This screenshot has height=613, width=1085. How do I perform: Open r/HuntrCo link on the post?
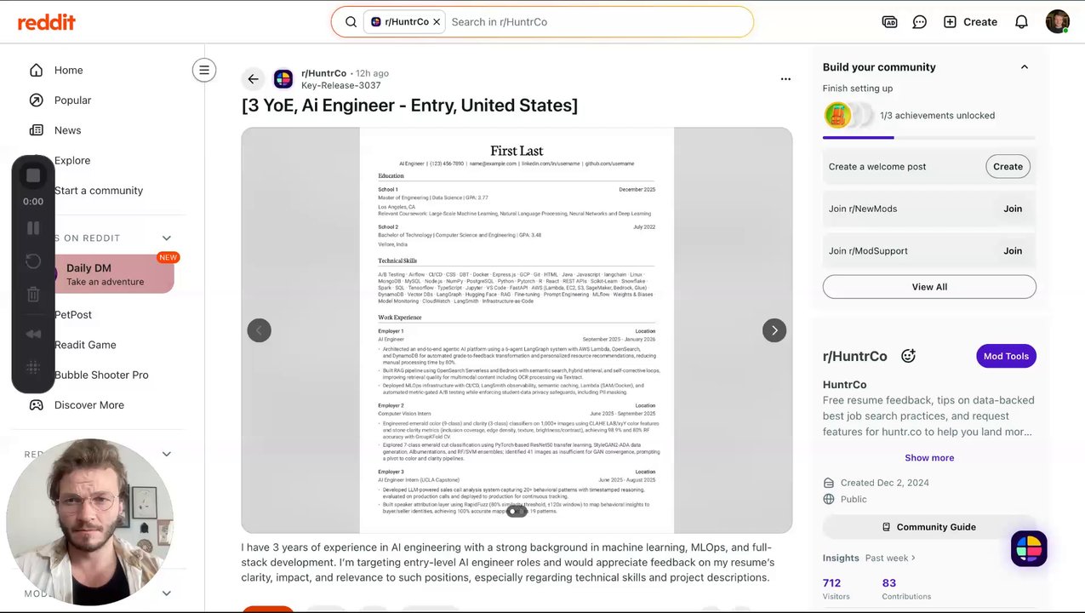point(323,73)
